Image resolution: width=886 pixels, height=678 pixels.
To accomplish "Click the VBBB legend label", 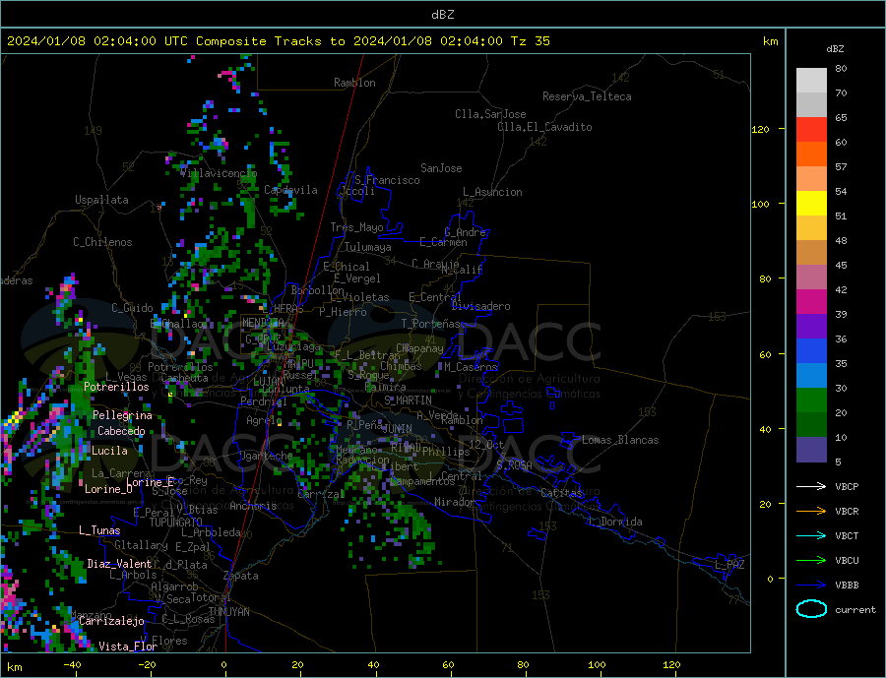I will (847, 585).
